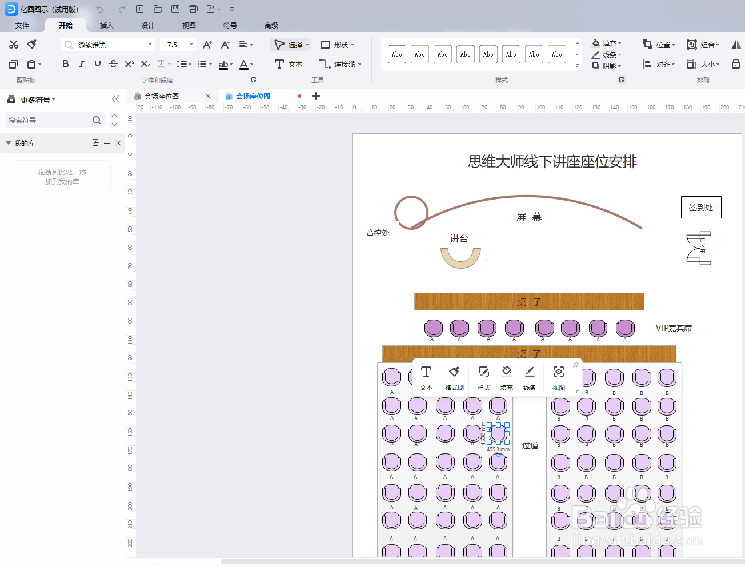Open the 文件 menu
Image resolution: width=745 pixels, height=566 pixels.
22,25
